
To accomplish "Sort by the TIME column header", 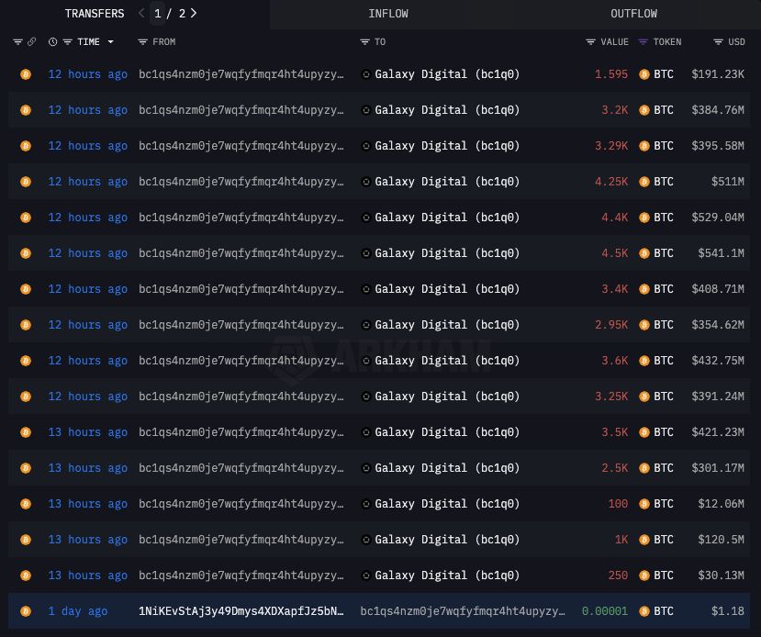I will (88, 41).
